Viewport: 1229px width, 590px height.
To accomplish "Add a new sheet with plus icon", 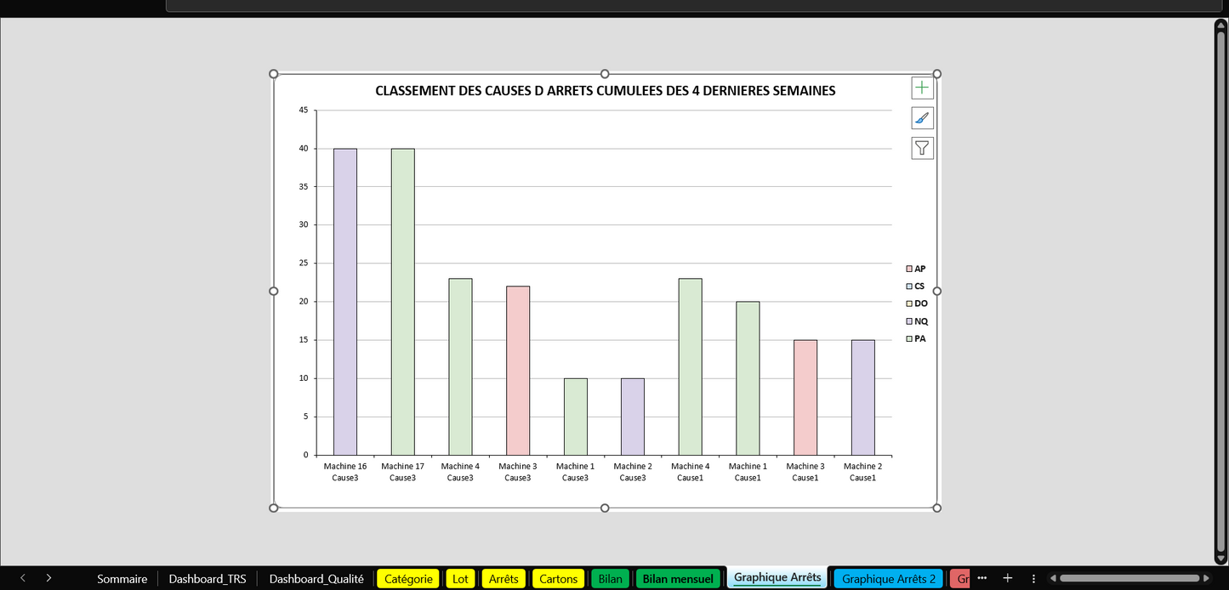I will point(1008,578).
